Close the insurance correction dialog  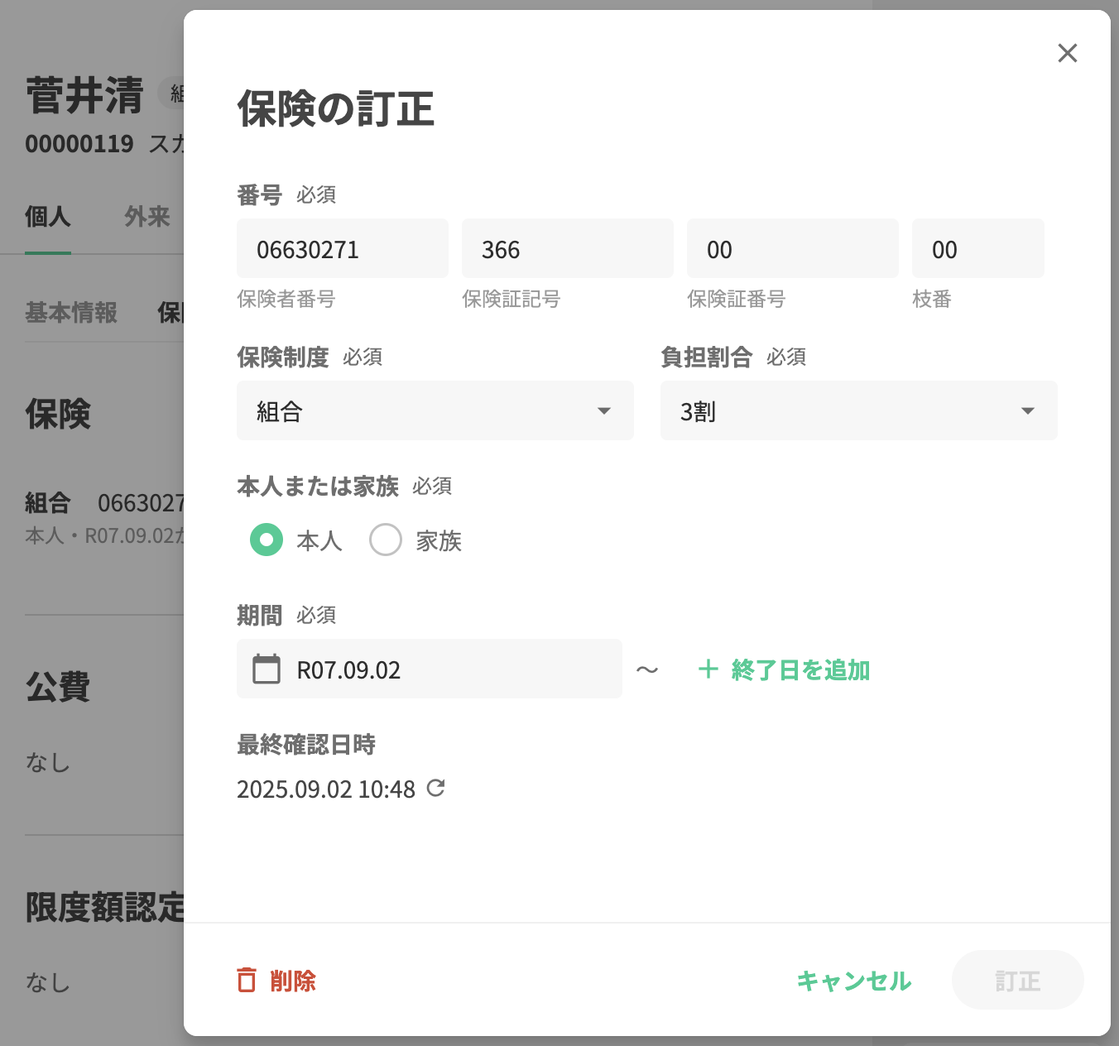1067,54
